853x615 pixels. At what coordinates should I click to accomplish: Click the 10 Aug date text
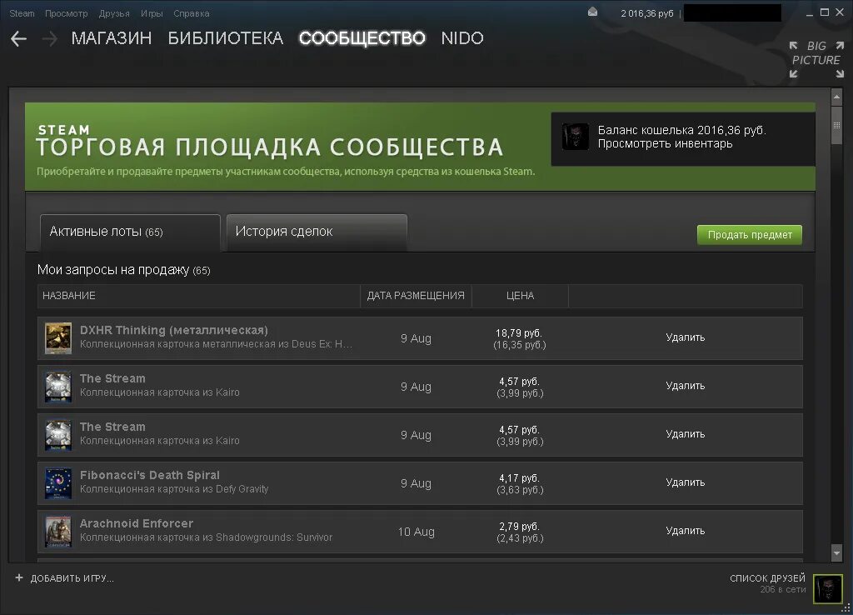pos(417,532)
